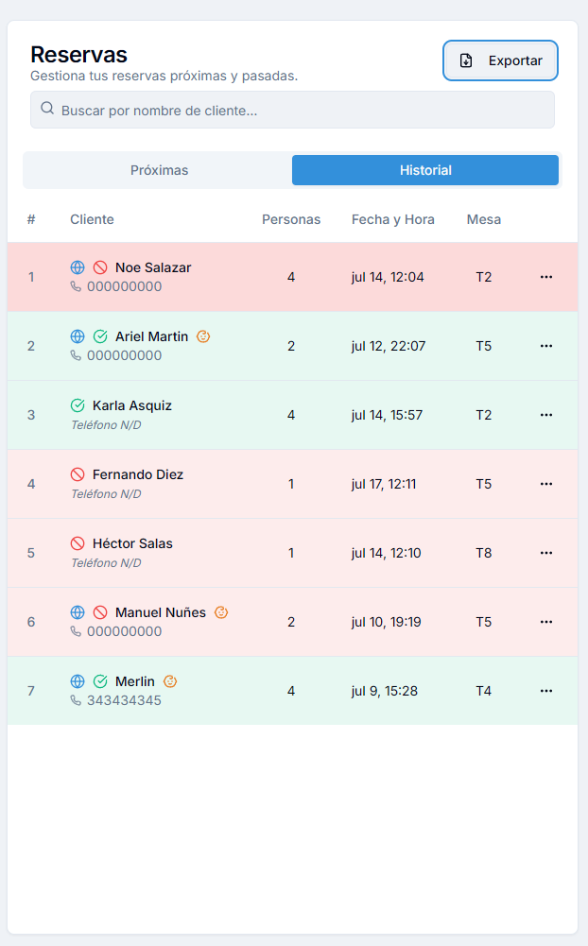Image resolution: width=588 pixels, height=946 pixels.
Task: Click the Personas column header
Action: tap(291, 219)
